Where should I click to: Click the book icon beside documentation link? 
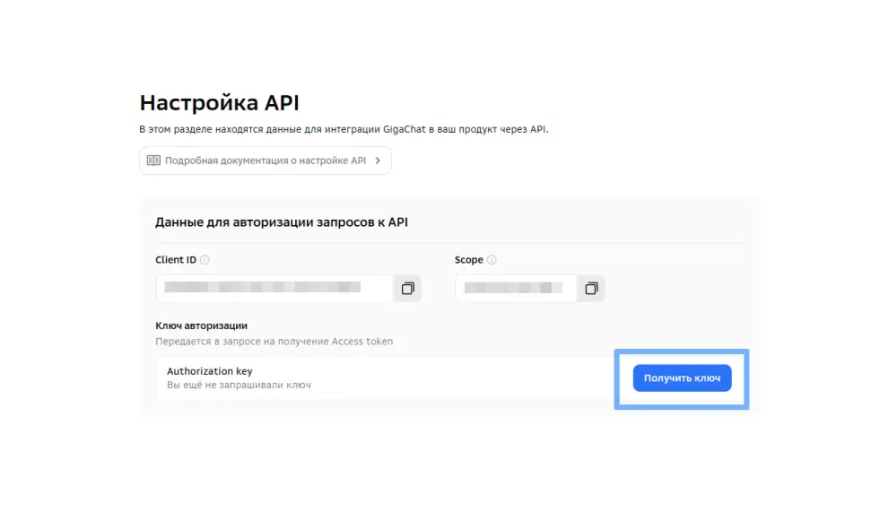[153, 161]
